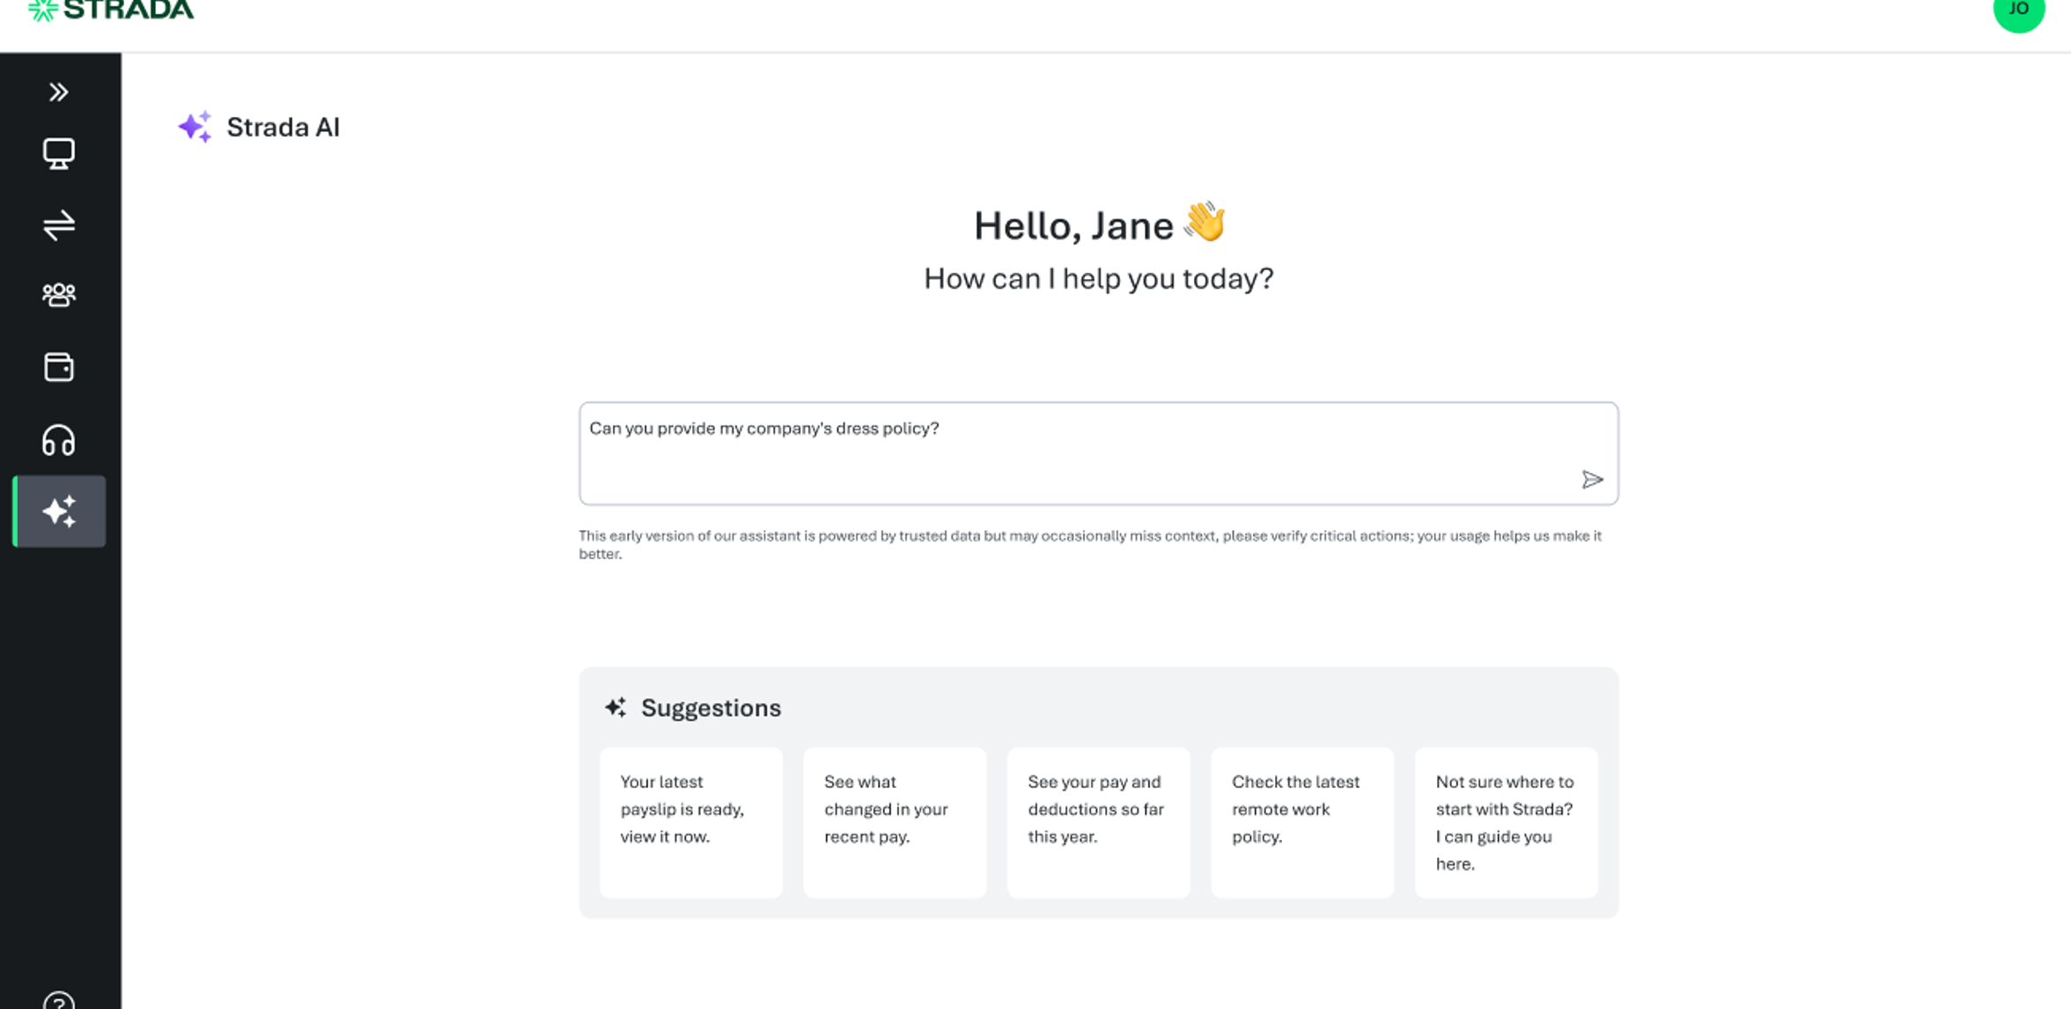This screenshot has width=2071, height=1009.
Task: Open the headphones support sidebar icon
Action: (58, 439)
